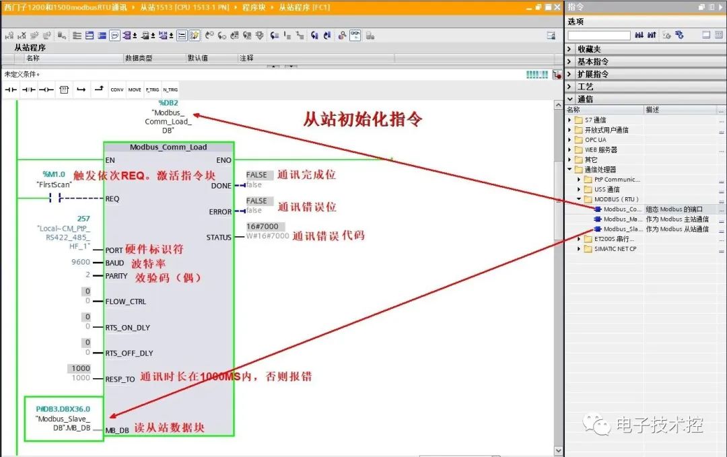
Task: Select the SIMATIC NET CP folder
Action: point(615,249)
